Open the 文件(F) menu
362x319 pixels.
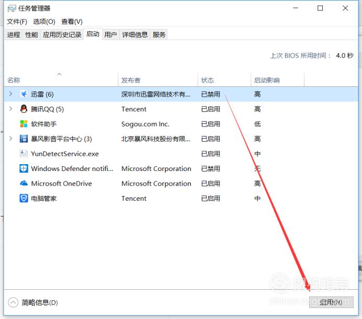(17, 21)
